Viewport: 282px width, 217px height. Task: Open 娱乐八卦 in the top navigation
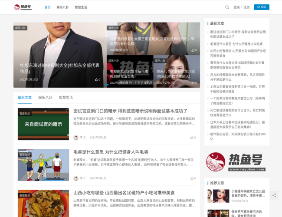(62, 7)
